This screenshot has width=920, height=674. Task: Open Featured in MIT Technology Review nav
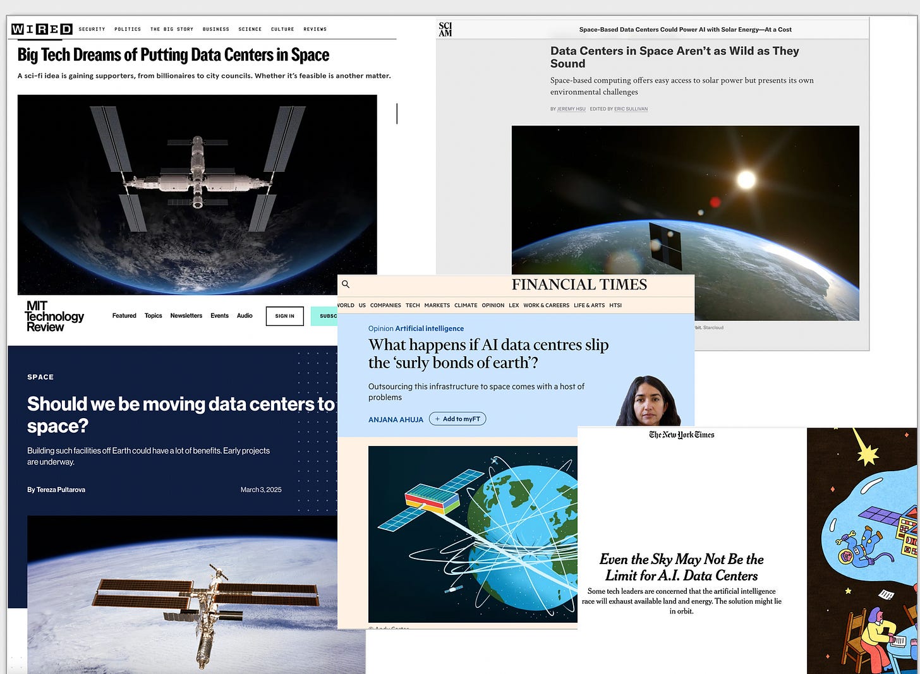coord(124,316)
